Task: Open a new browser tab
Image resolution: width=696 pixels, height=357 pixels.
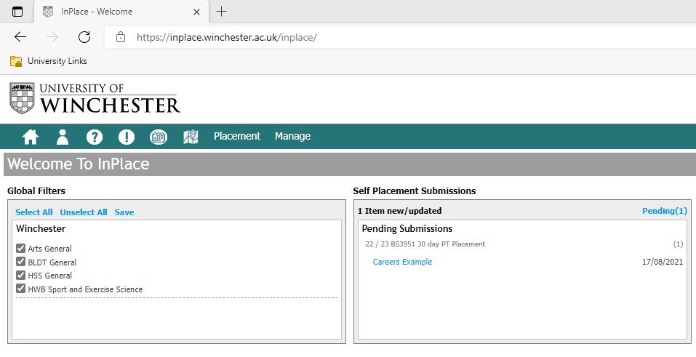Action: (221, 12)
